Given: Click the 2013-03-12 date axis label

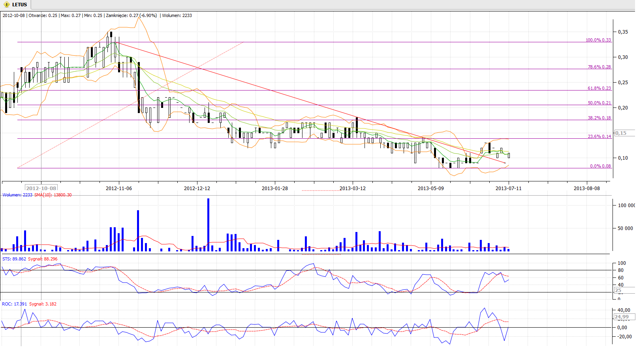Looking at the screenshot, I should coord(353,189).
